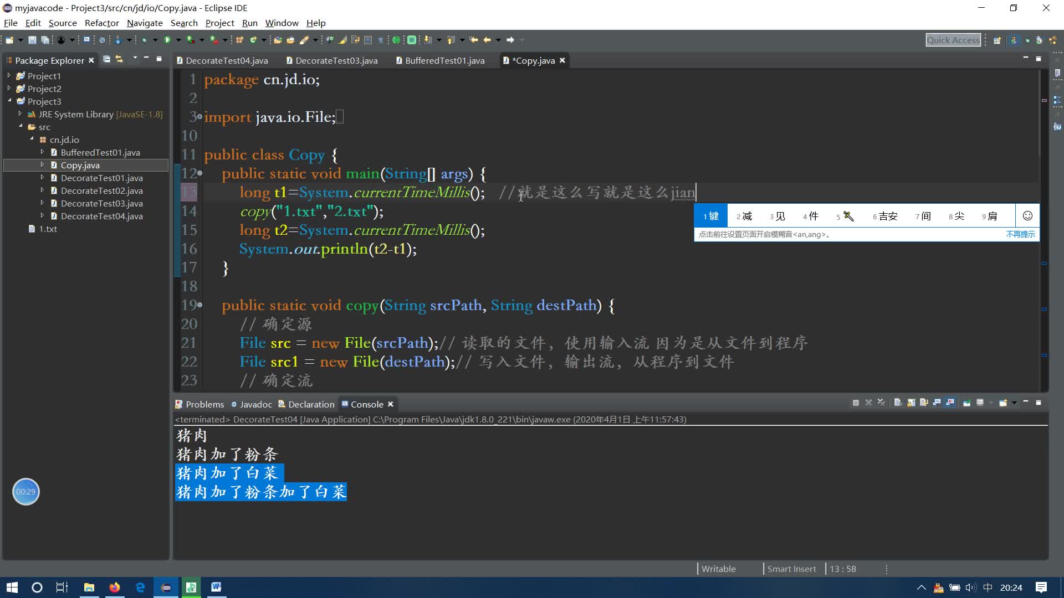Click the Clear Console icon
1064x598 pixels.
(x=898, y=403)
